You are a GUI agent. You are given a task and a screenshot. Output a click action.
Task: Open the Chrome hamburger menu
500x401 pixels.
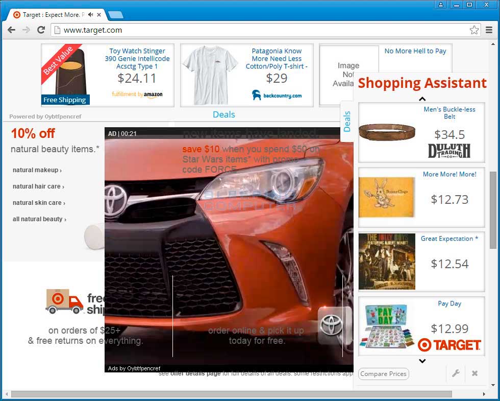coord(489,30)
